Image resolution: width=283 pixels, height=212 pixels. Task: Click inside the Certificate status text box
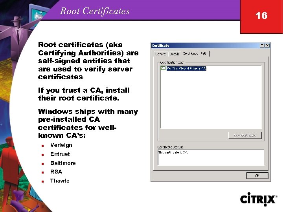click(211, 157)
